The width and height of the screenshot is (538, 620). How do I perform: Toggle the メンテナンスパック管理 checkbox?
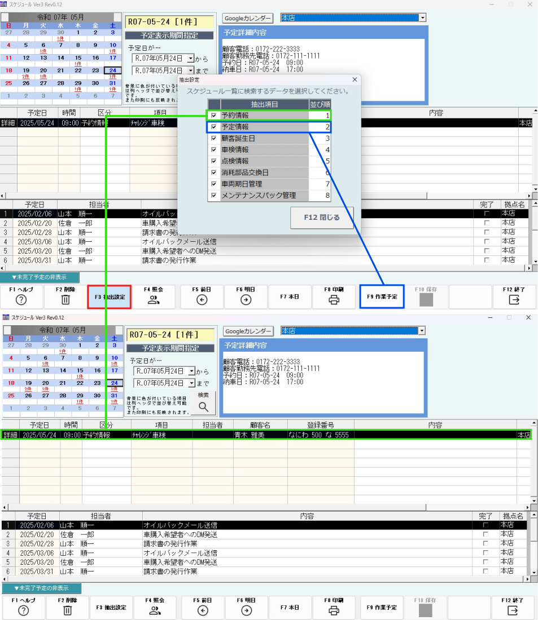214,196
